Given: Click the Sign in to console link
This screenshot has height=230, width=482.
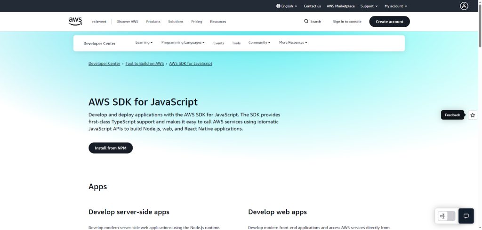Looking at the screenshot, I should point(347,22).
